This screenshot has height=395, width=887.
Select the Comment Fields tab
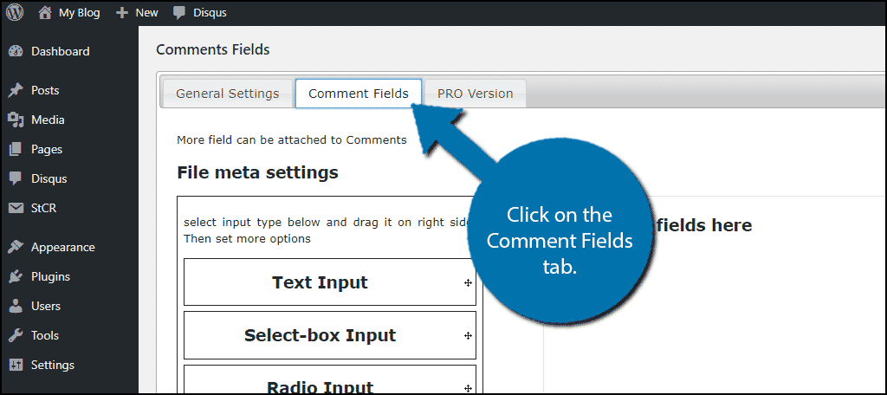(359, 94)
